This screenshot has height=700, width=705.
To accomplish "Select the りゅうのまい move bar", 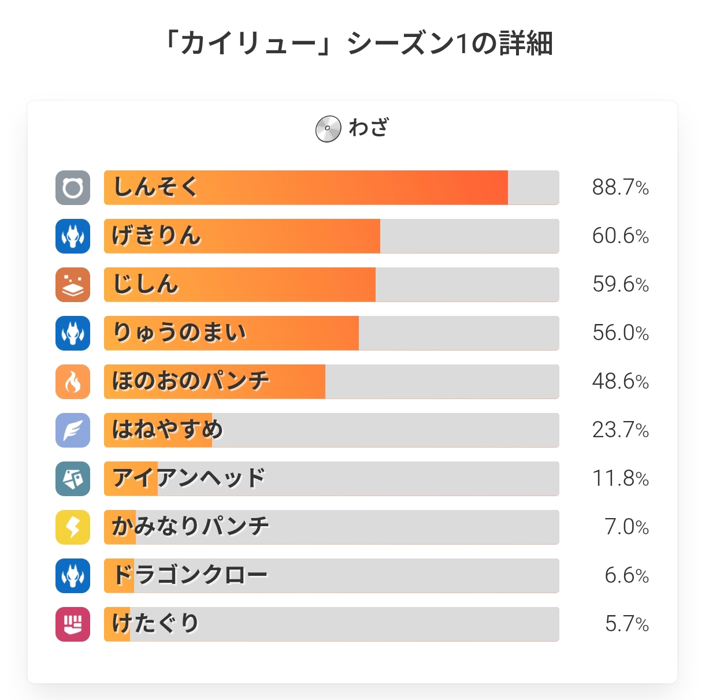I will (x=331, y=333).
